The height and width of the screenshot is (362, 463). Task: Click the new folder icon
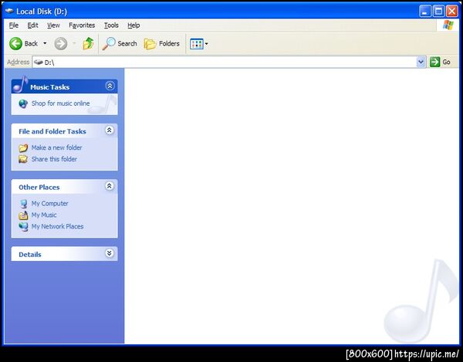click(x=23, y=148)
